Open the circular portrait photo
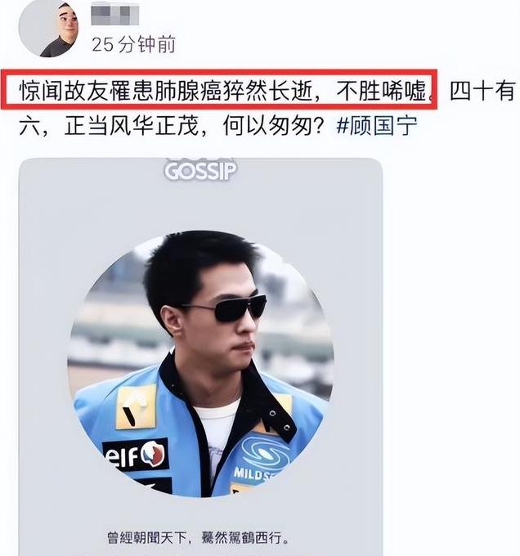 [200, 364]
